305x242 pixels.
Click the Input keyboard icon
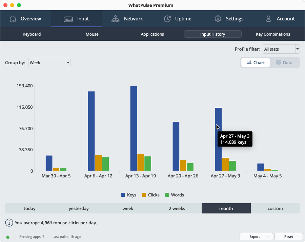click(x=68, y=19)
